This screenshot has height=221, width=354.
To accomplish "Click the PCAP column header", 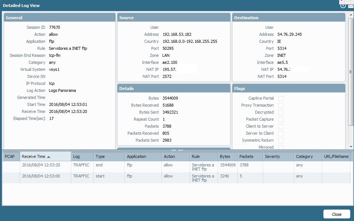I will [x=10, y=156].
